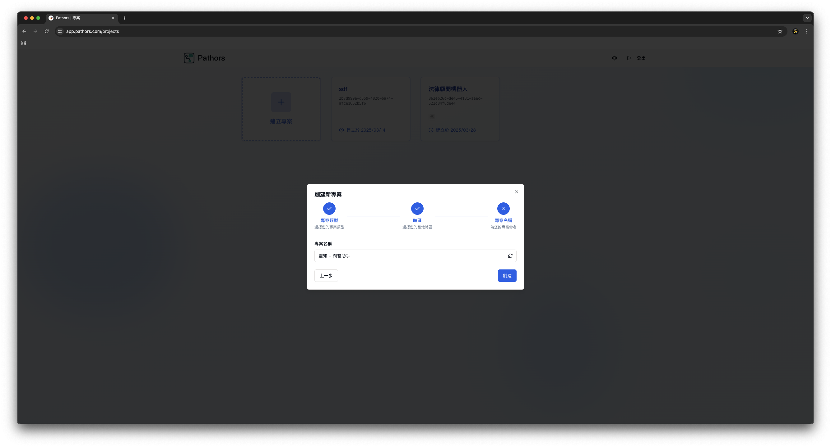The width and height of the screenshot is (831, 447).
Task: Bookmark this page with the star icon
Action: click(780, 32)
